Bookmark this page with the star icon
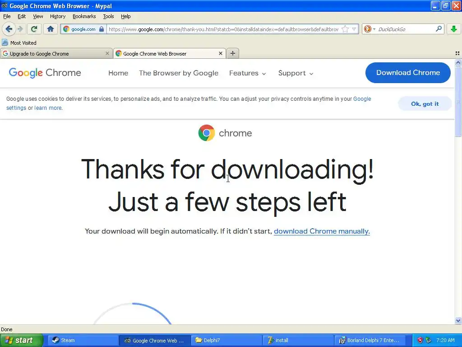This screenshot has height=347, width=462. [x=345, y=29]
